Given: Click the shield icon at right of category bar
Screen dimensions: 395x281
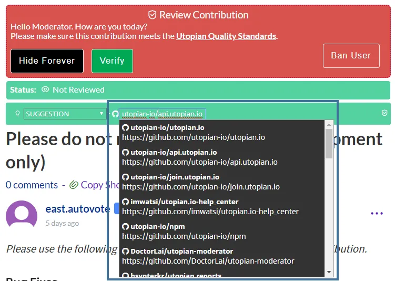Looking at the screenshot, I should coord(384,113).
